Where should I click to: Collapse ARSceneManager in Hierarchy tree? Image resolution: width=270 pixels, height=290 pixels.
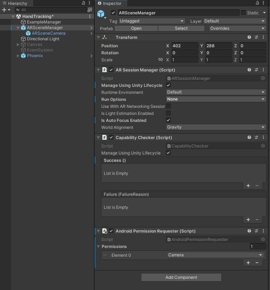coord(18,28)
